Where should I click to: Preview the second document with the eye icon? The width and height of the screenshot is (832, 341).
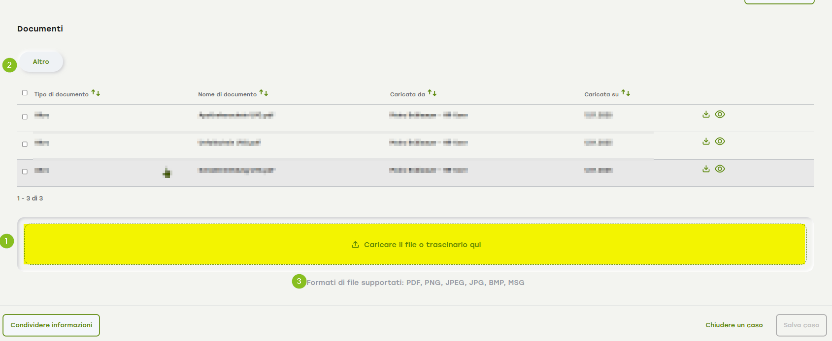click(x=720, y=142)
